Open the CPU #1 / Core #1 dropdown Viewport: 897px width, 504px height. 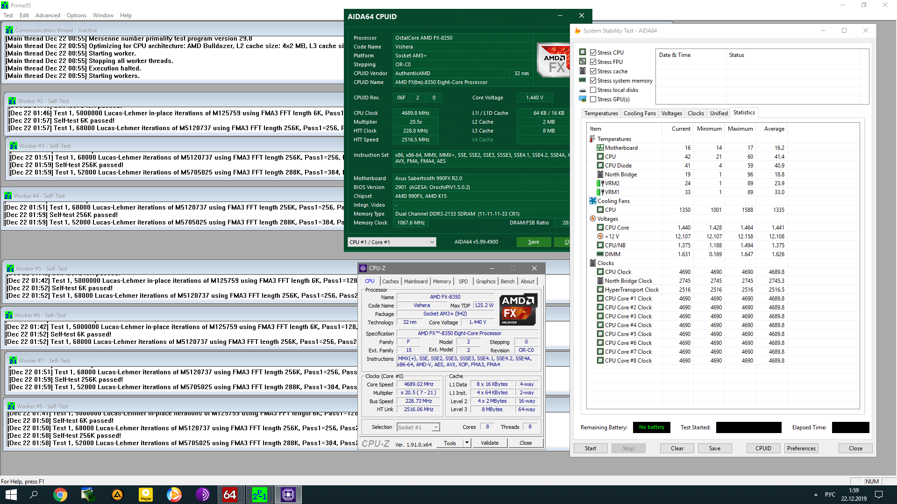pos(392,242)
